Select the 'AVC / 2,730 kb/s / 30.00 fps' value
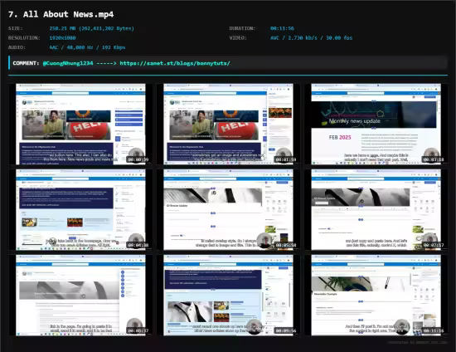Viewport: 456px width, 352px height. (311, 38)
